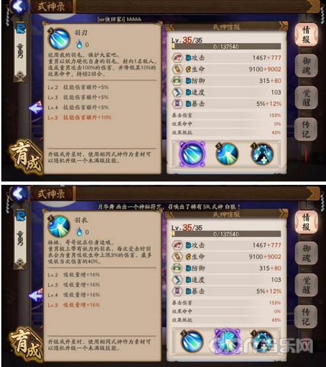Tap the attack 攻击 fan icon in top stats
The height and width of the screenshot is (367, 326).
click(x=177, y=58)
